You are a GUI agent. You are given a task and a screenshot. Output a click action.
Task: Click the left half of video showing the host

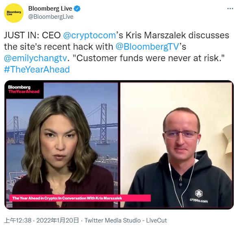click(62, 145)
